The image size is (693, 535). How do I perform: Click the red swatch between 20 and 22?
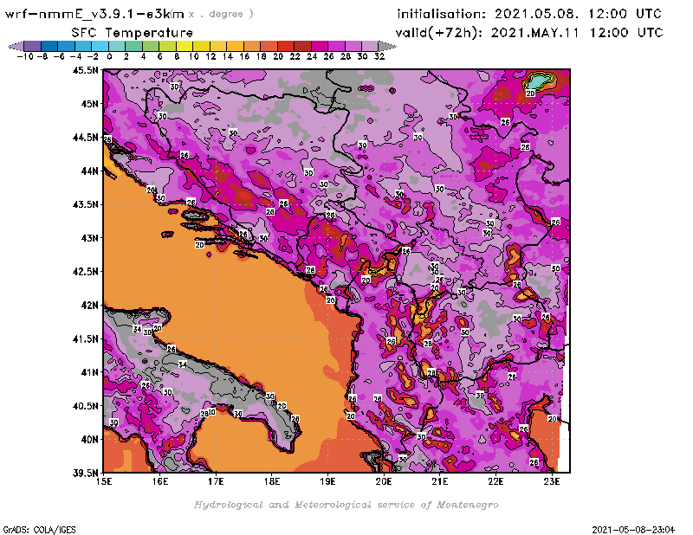[286, 45]
